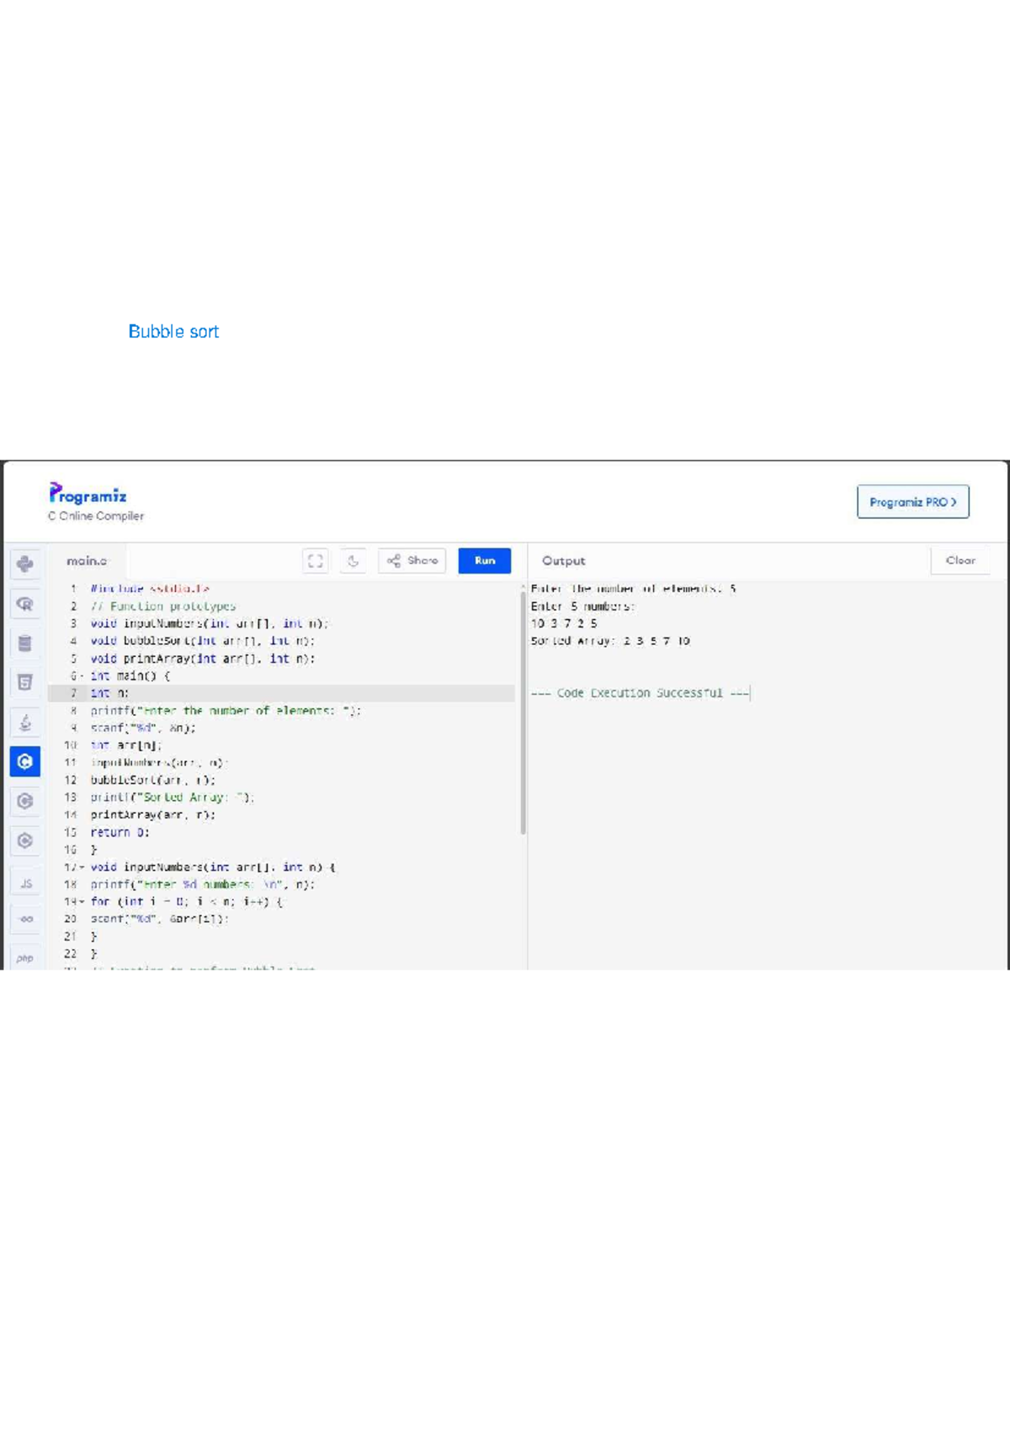1010x1430 pixels.
Task: Collapse the main() function at line 6
Action: click(82, 676)
